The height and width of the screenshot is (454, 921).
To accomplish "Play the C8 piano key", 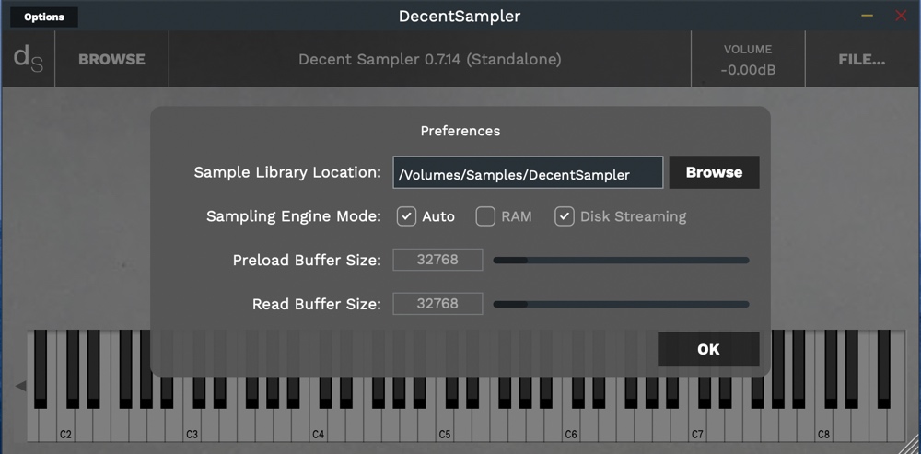I will coord(822,425).
